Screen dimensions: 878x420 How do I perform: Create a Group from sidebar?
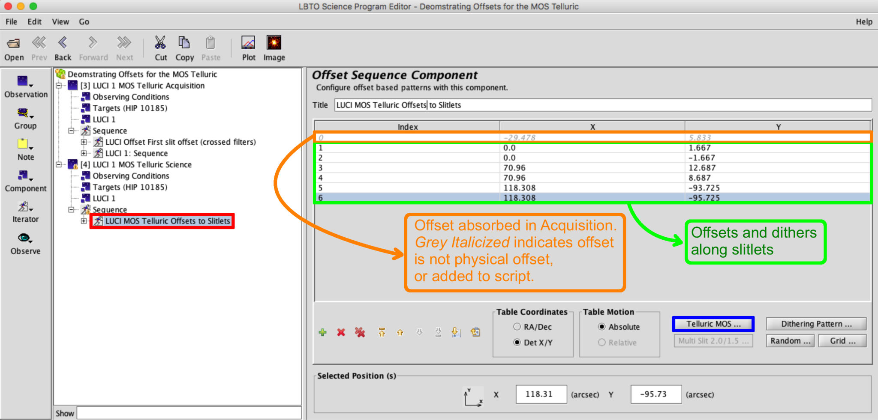[x=26, y=119]
